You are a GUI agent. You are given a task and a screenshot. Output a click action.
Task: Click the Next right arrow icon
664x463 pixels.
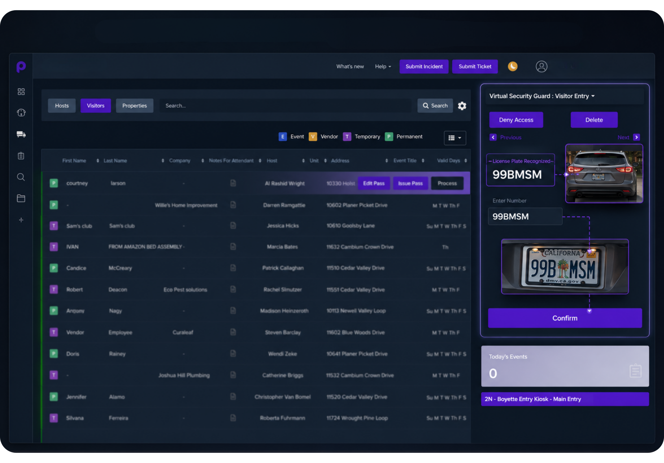pyautogui.click(x=636, y=137)
